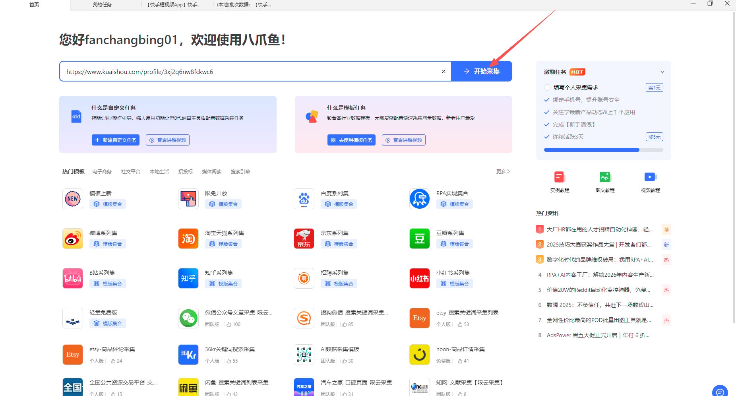Open the noon 商品详情采集 icon

tap(420, 355)
